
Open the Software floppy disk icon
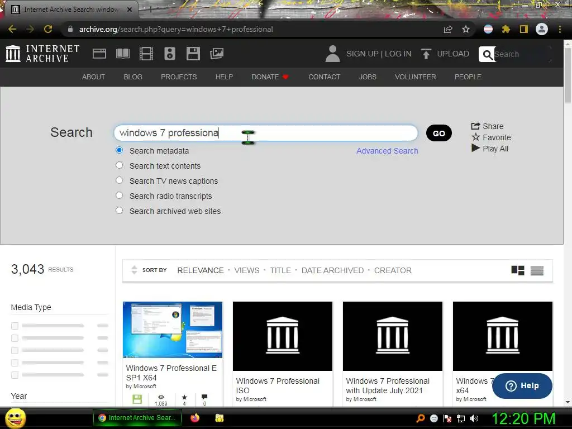coord(193,54)
